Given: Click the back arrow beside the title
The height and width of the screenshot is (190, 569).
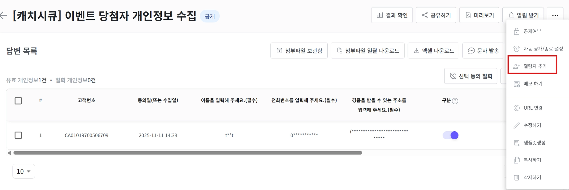Looking at the screenshot, I should click(x=3, y=15).
